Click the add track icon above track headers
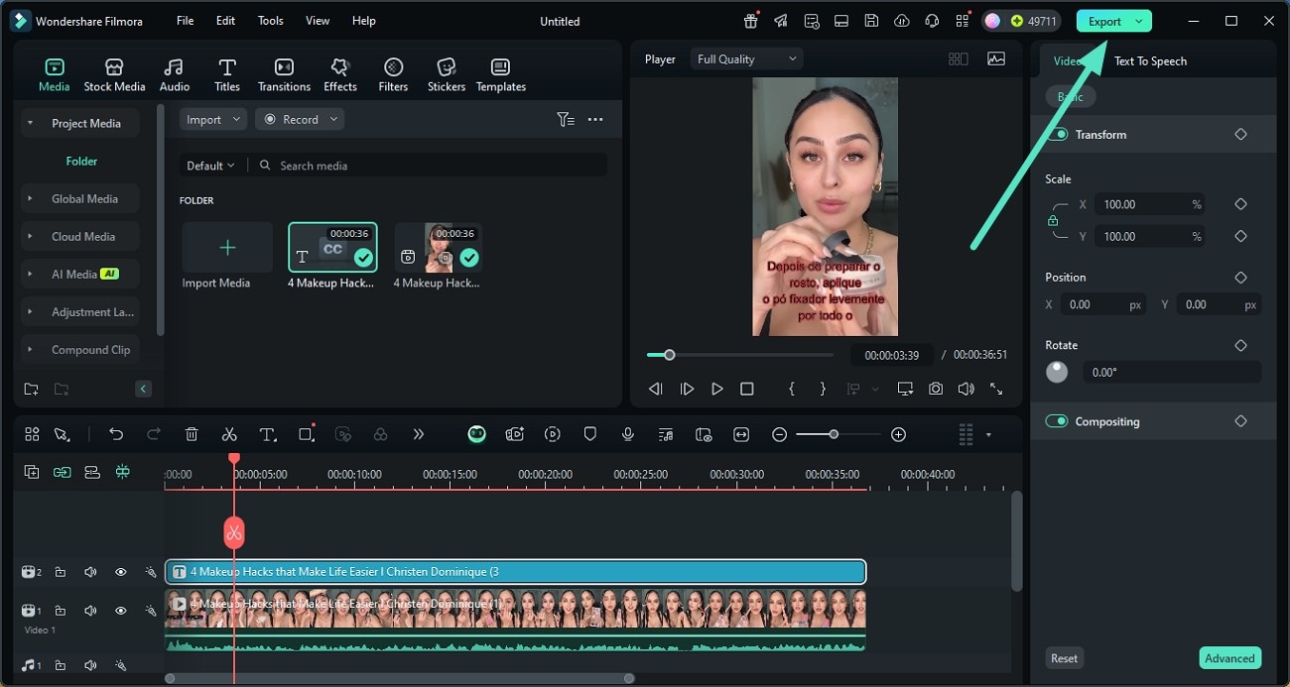The image size is (1290, 687). point(32,472)
